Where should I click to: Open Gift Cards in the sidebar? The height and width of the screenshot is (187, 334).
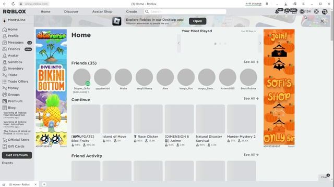pyautogui.click(x=17, y=146)
